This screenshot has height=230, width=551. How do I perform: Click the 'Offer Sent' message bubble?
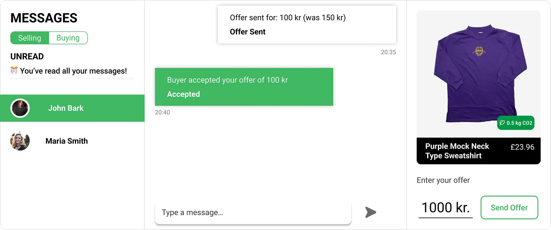[307, 24]
